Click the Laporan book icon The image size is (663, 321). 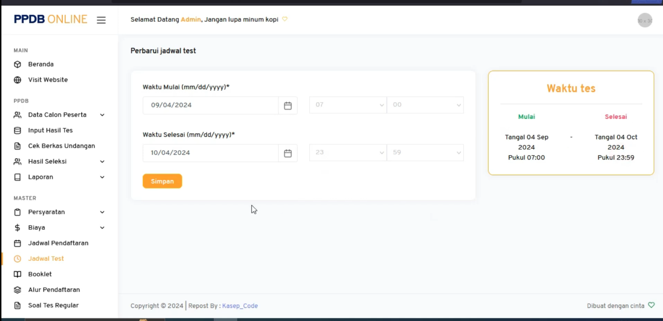(x=17, y=177)
